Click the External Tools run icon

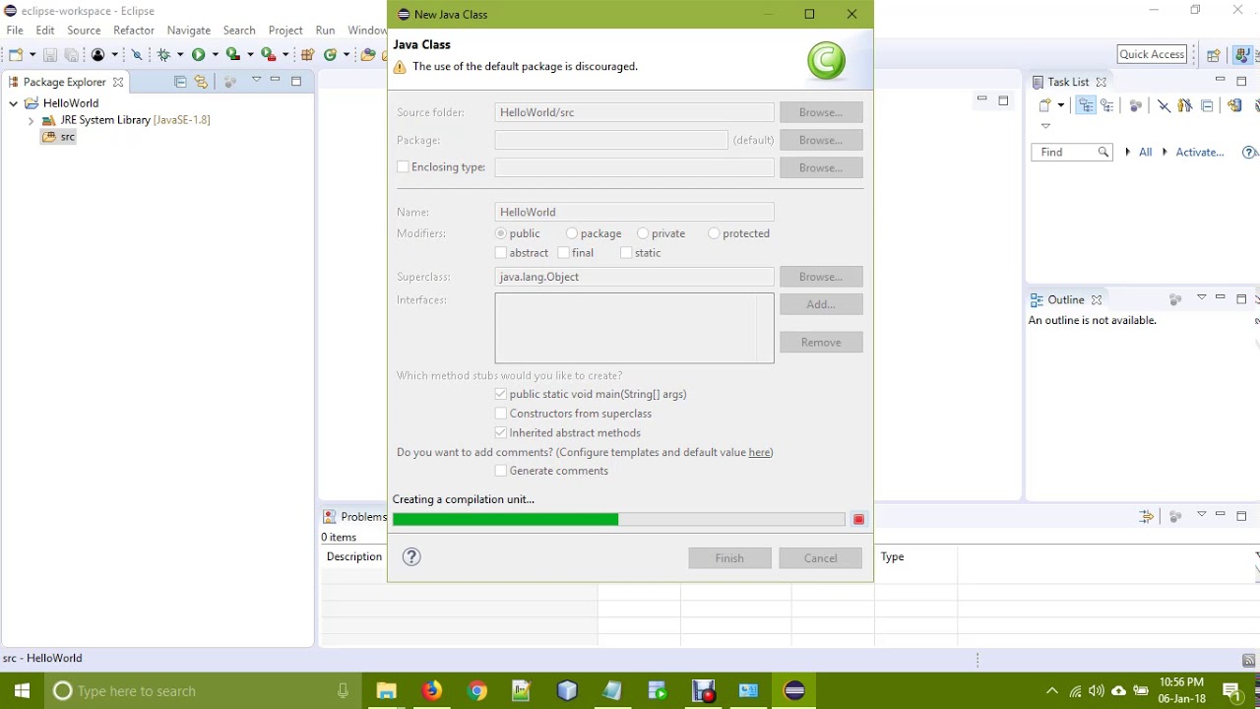click(x=267, y=54)
